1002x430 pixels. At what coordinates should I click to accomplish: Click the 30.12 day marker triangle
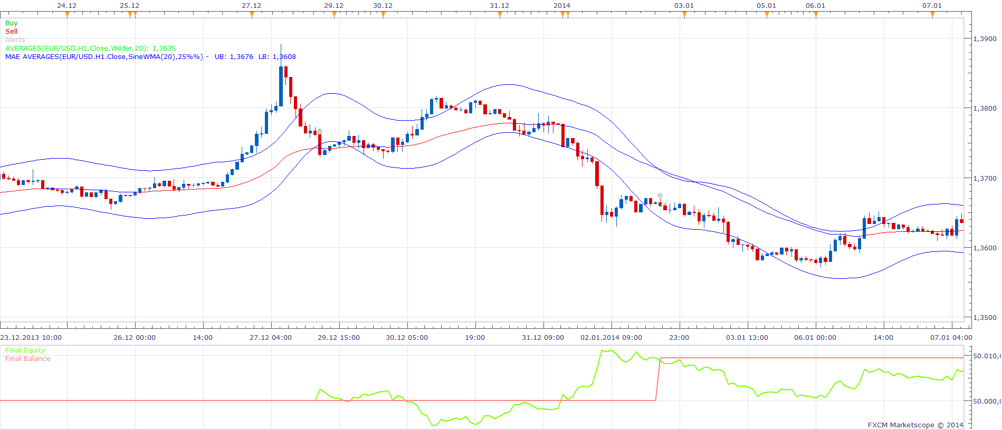(x=383, y=14)
